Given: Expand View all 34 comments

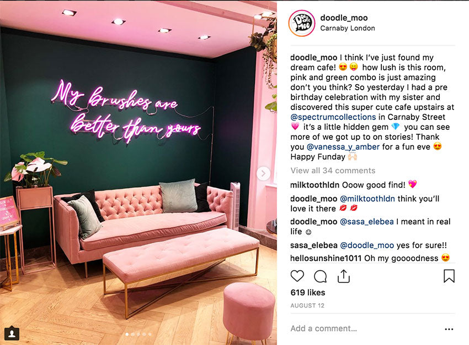Looking at the screenshot, I should [333, 171].
